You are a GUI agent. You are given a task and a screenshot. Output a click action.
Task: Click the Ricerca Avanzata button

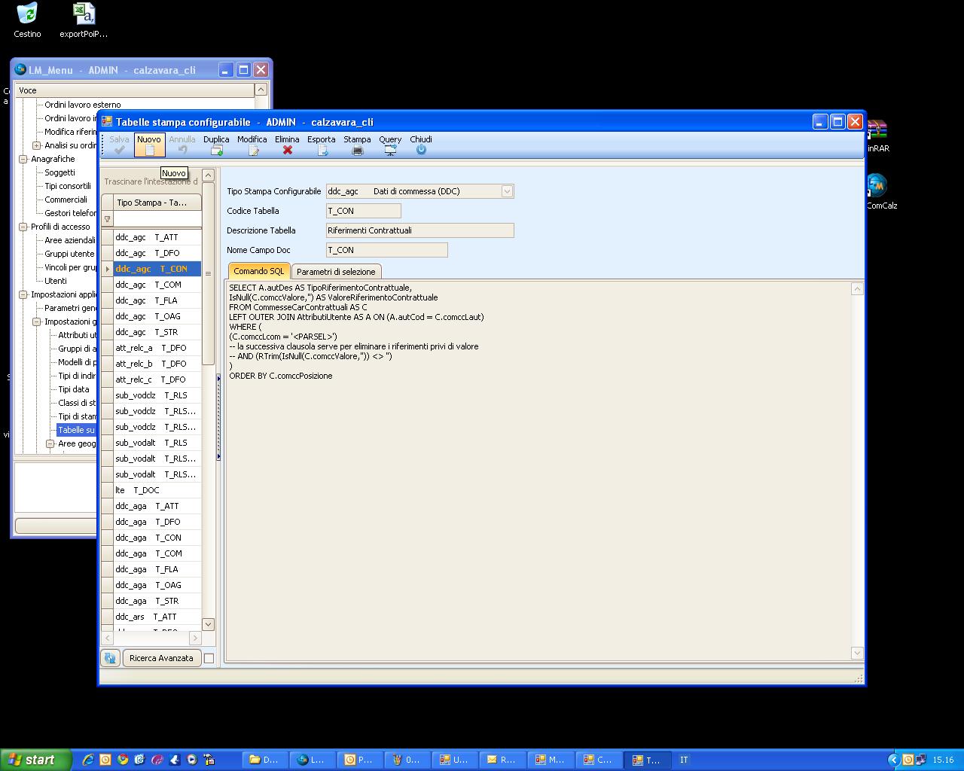[161, 658]
